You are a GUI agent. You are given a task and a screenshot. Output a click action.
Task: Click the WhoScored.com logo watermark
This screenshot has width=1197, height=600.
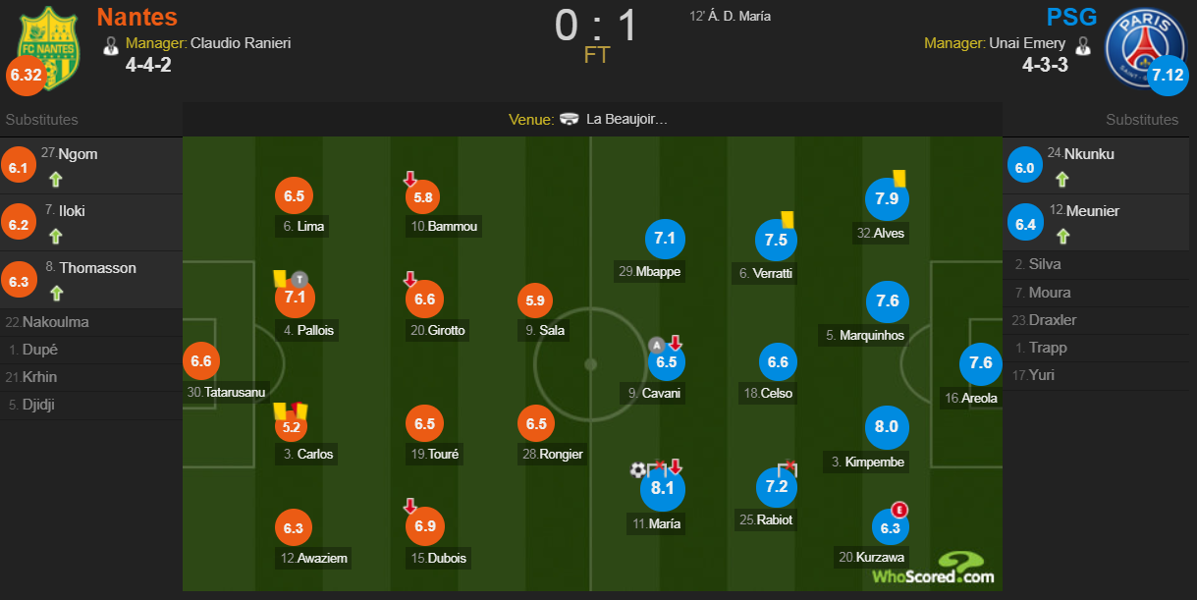[x=933, y=568]
